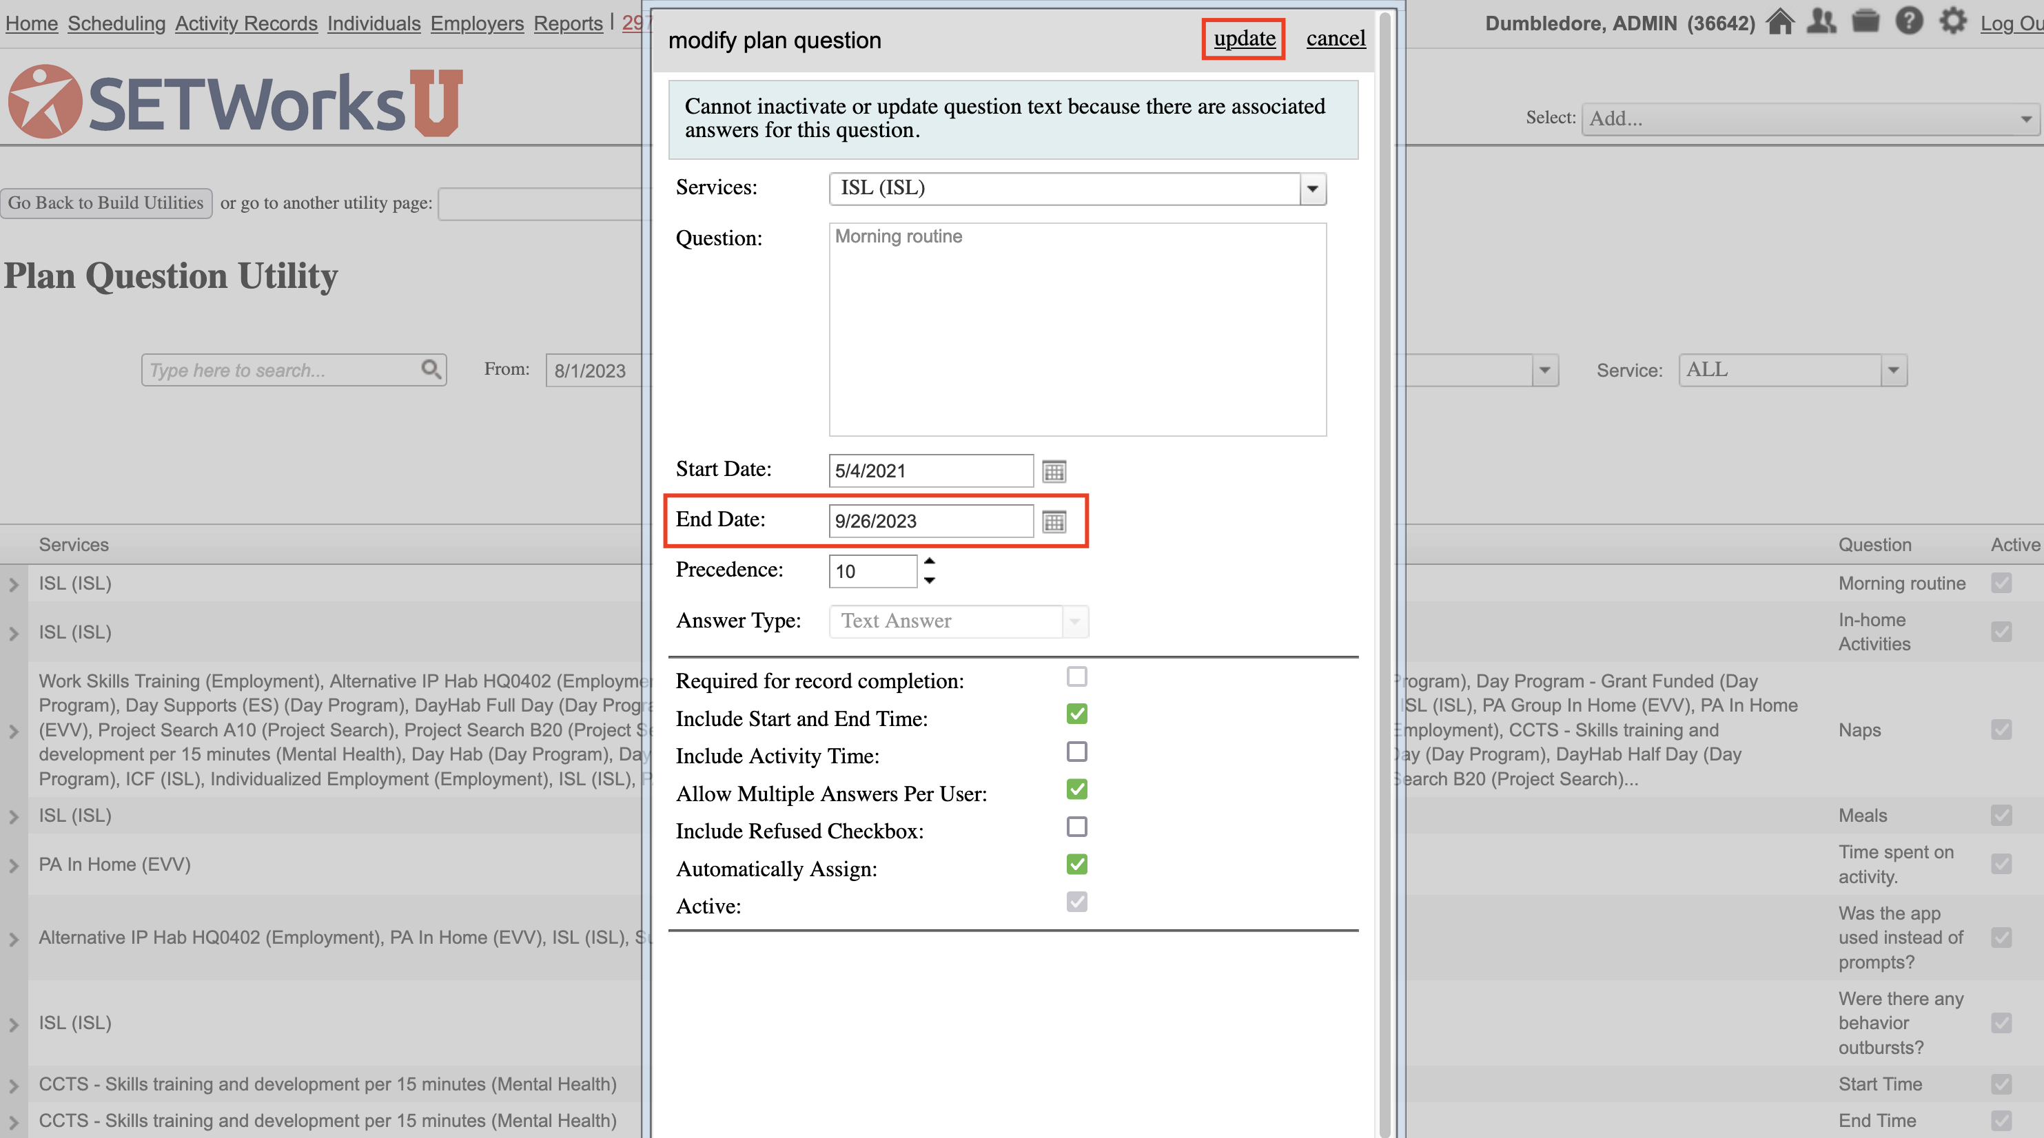Open the utility page selector field

pos(544,204)
